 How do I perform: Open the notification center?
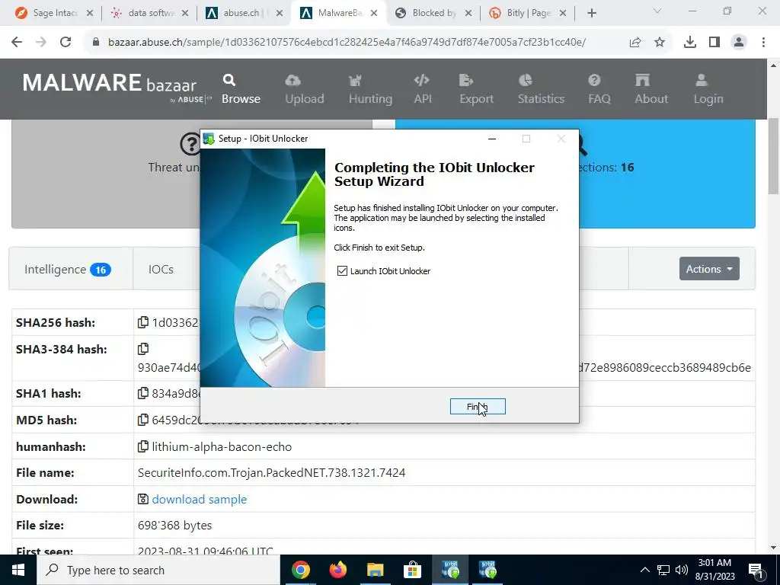coord(756,570)
